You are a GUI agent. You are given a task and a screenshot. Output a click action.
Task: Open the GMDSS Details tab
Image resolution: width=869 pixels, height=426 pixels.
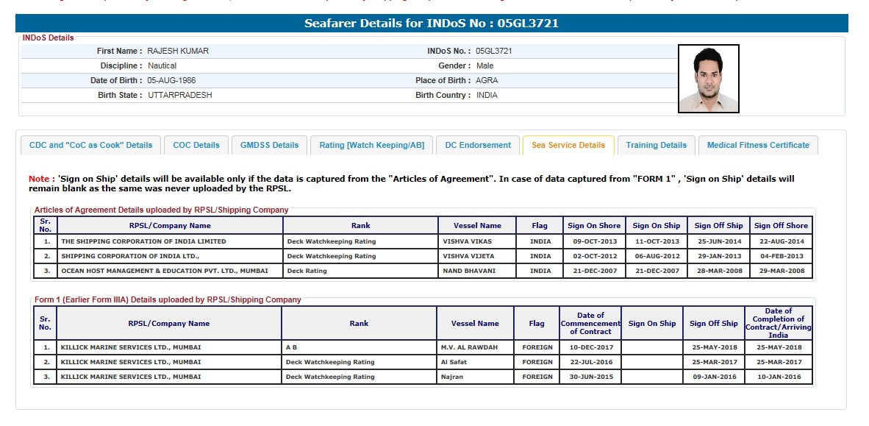[x=269, y=145]
